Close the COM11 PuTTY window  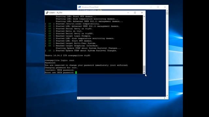[x=142, y=13]
